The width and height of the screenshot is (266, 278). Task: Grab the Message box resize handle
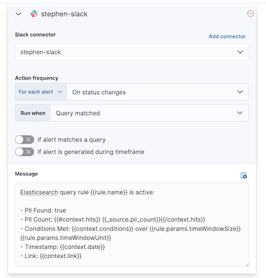click(x=247, y=264)
